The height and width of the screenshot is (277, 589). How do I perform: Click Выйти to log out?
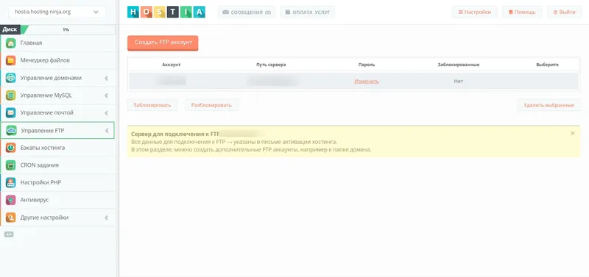point(564,12)
